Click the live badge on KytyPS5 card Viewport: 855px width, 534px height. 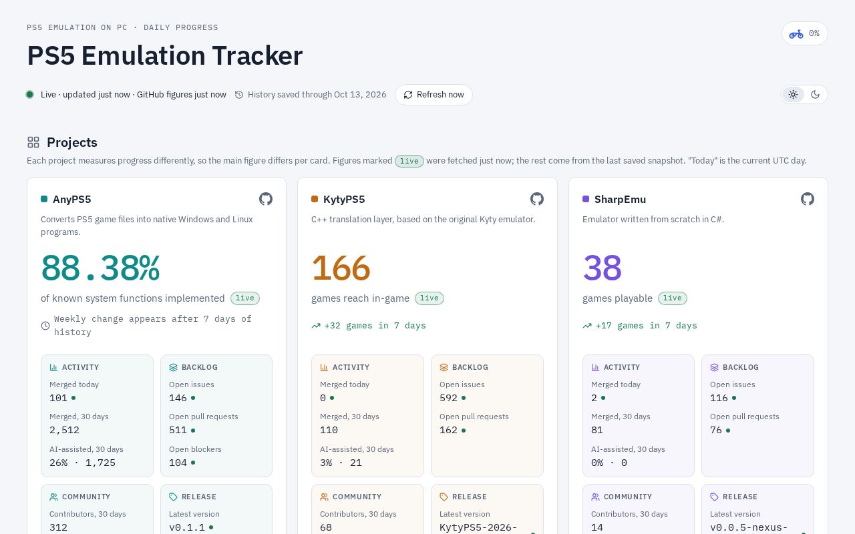coord(430,298)
